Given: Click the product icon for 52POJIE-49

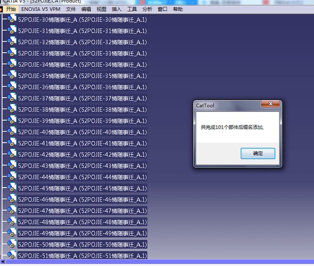Looking at the screenshot, I should tap(12, 232).
